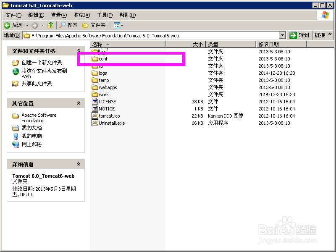Click the work folder name

point(104,94)
